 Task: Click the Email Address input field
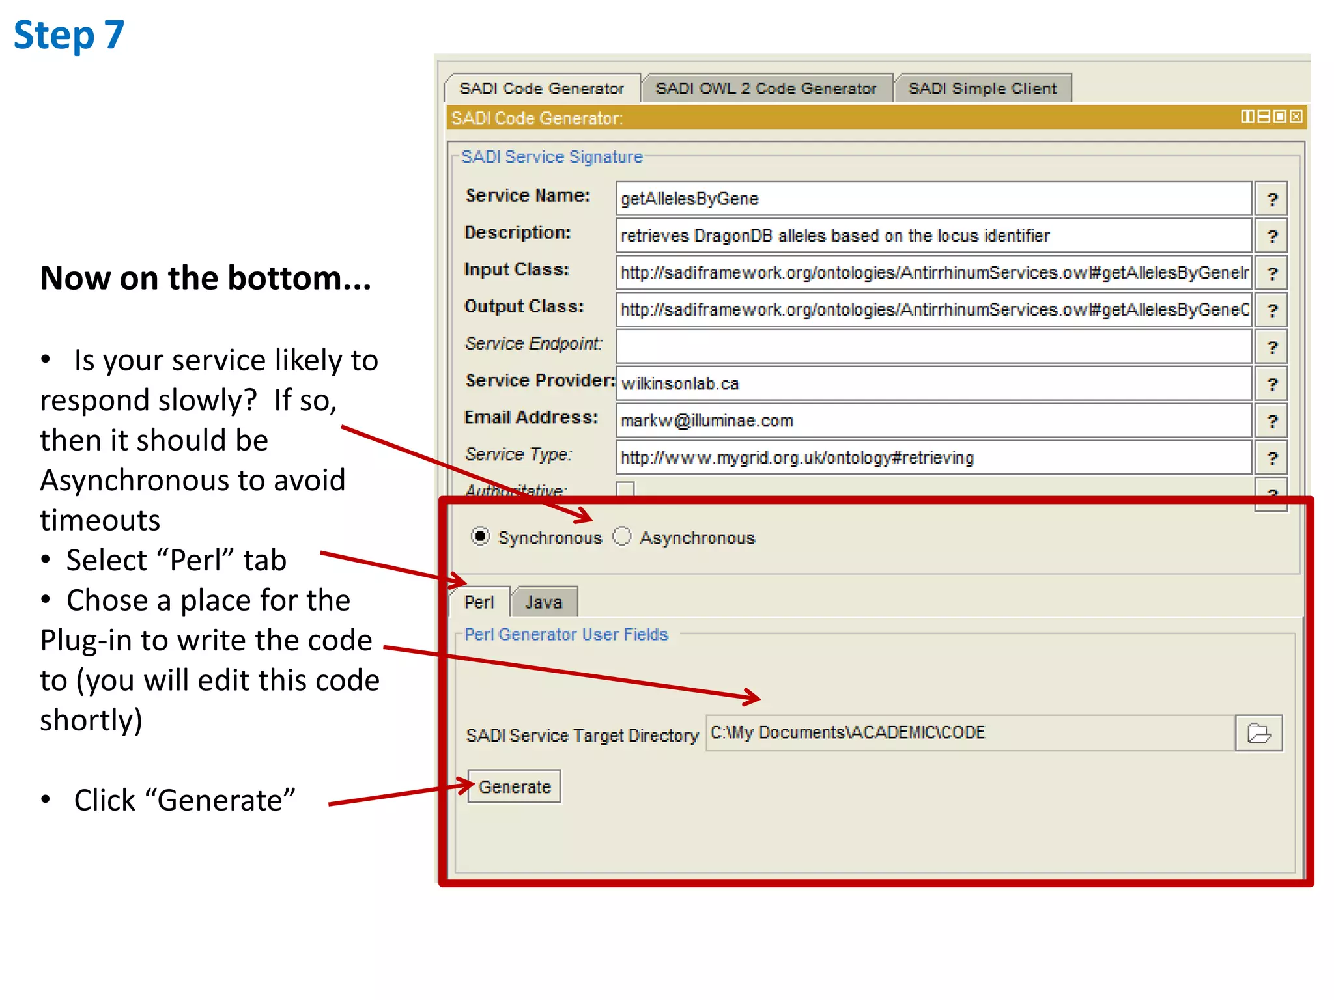point(933,421)
